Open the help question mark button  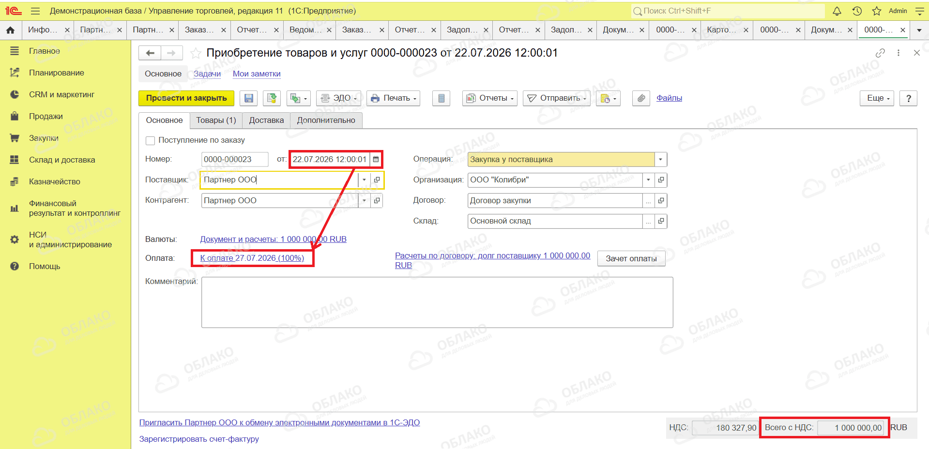pyautogui.click(x=909, y=98)
